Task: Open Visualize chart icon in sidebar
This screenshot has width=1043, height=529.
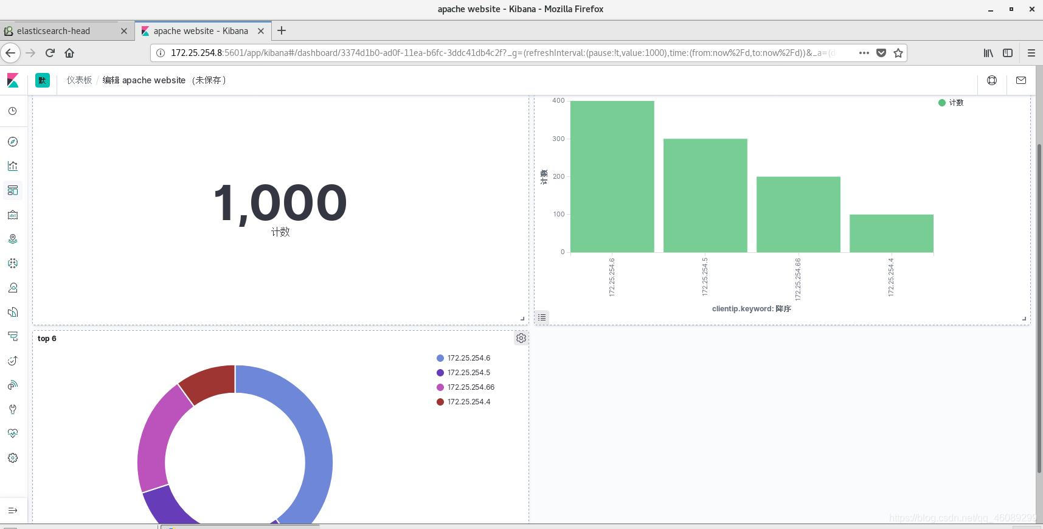Action: (x=13, y=166)
